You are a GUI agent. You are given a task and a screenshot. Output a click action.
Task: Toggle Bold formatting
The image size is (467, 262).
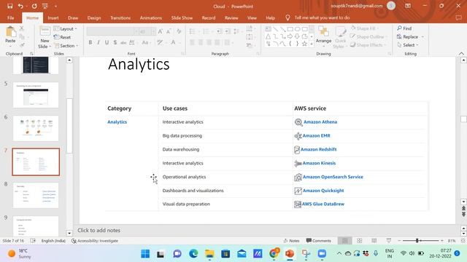[90, 42]
